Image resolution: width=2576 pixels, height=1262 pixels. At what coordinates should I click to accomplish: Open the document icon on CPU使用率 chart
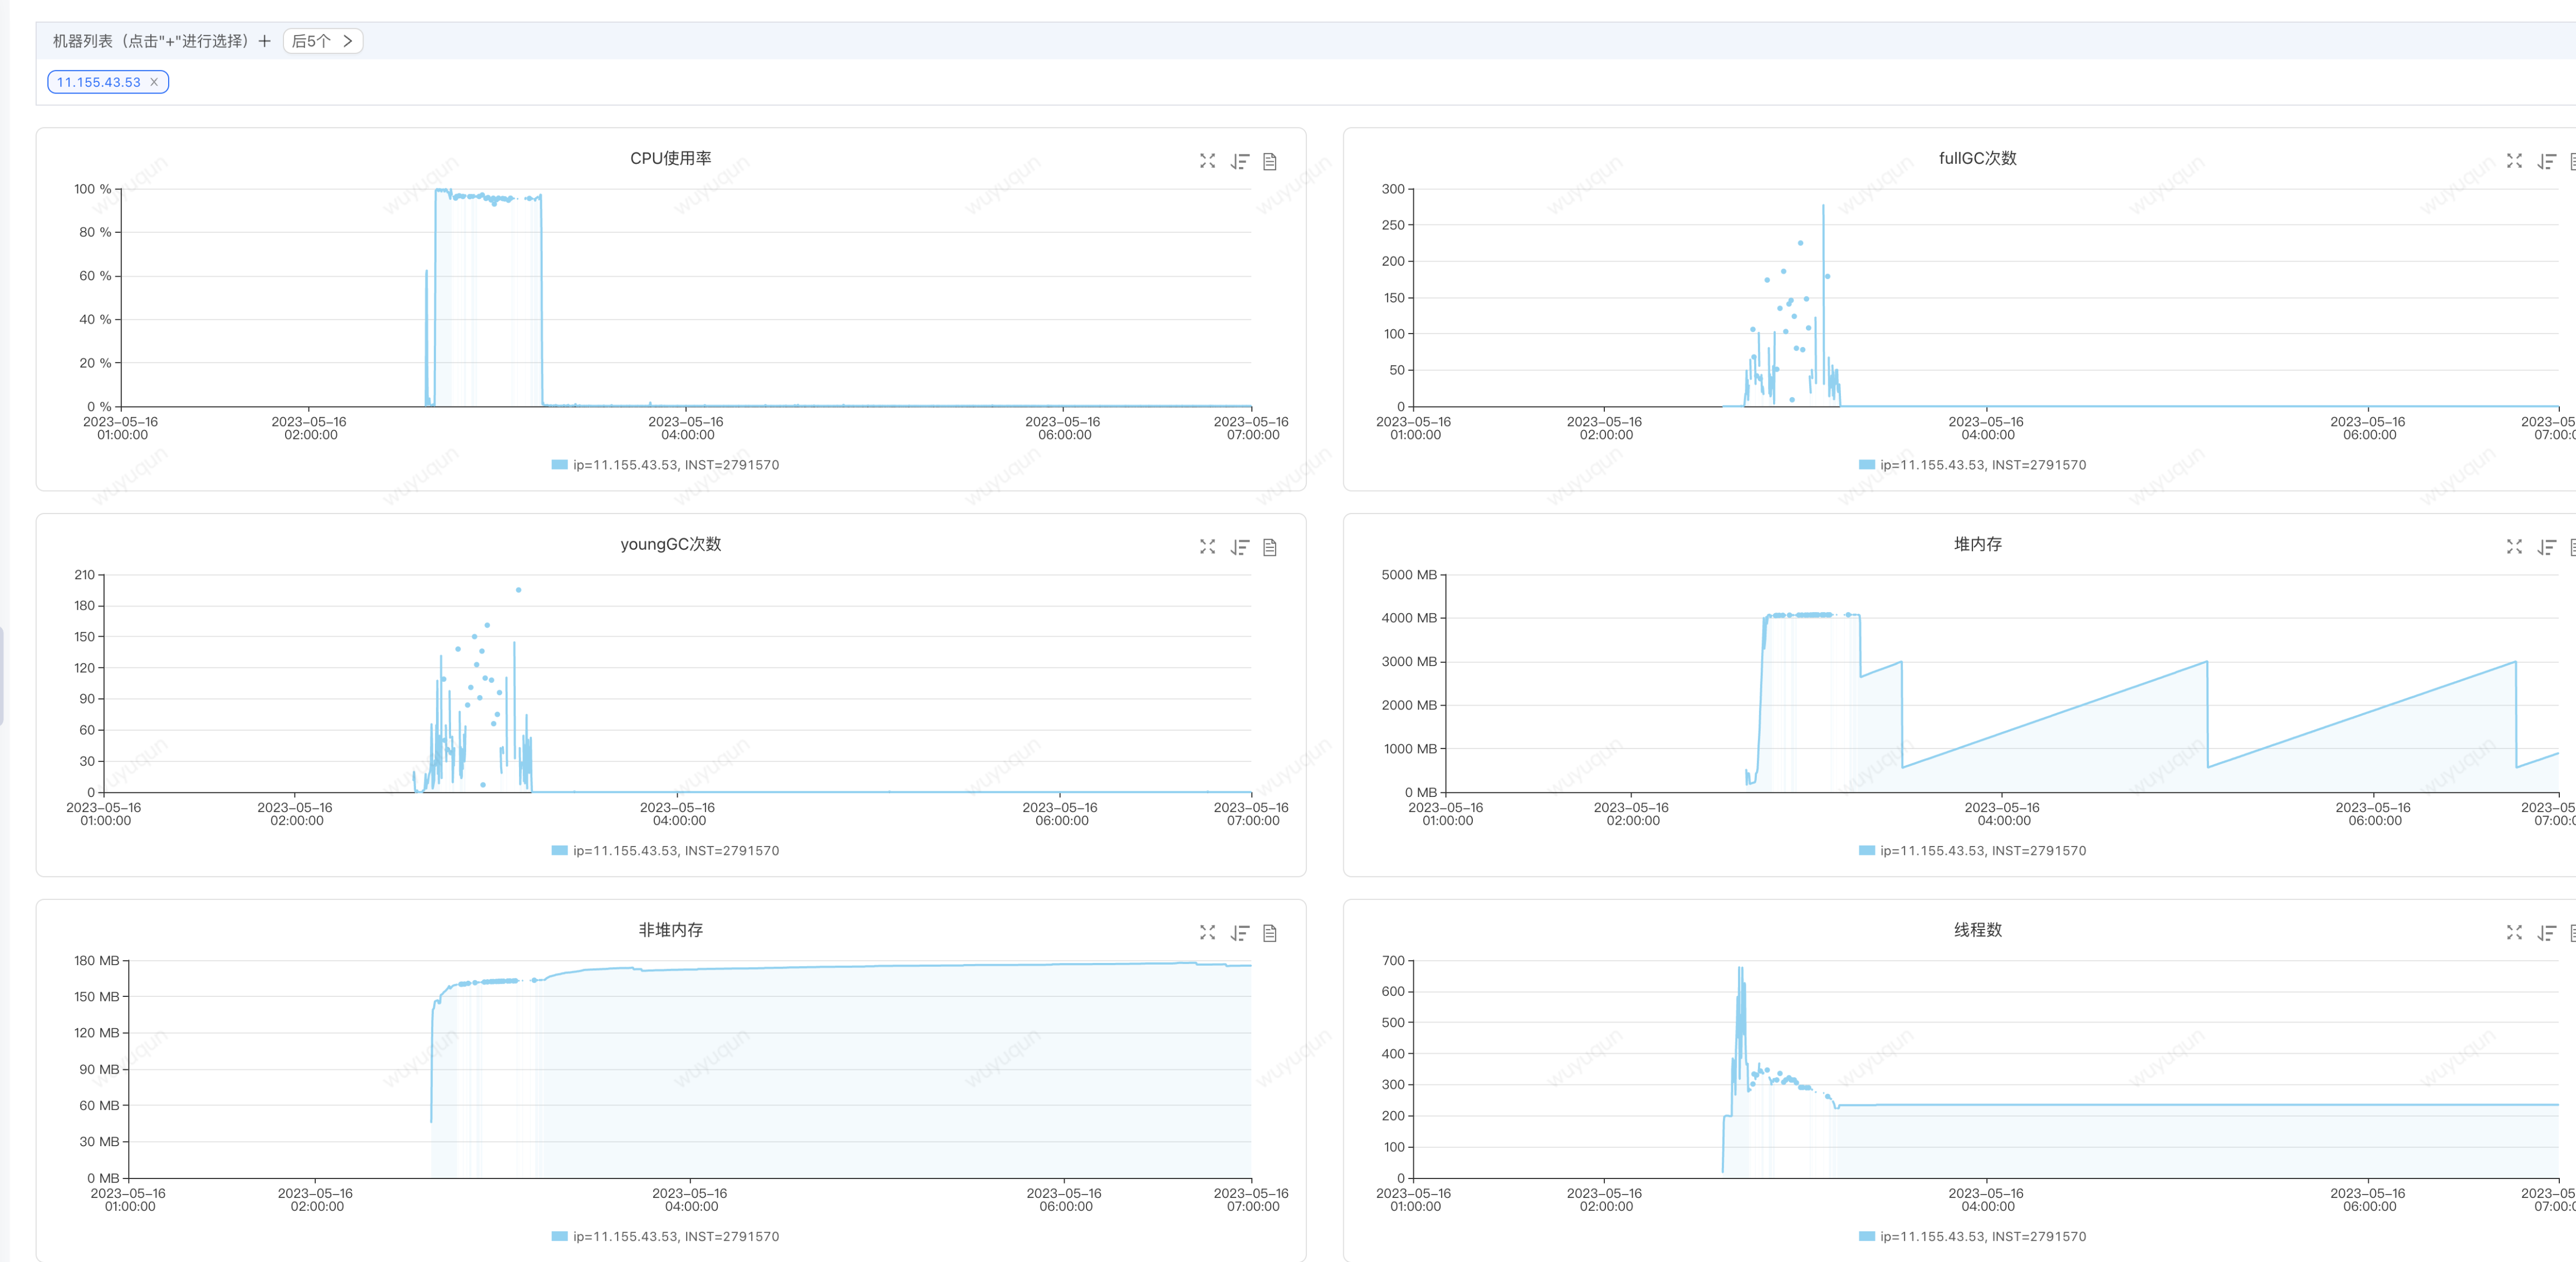1270,161
